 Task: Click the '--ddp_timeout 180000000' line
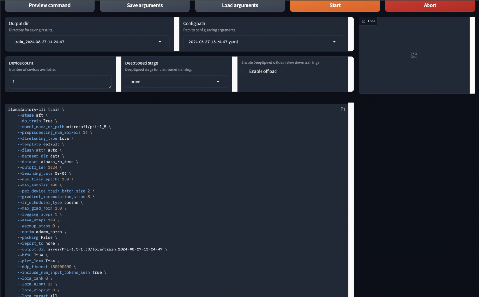(46, 267)
